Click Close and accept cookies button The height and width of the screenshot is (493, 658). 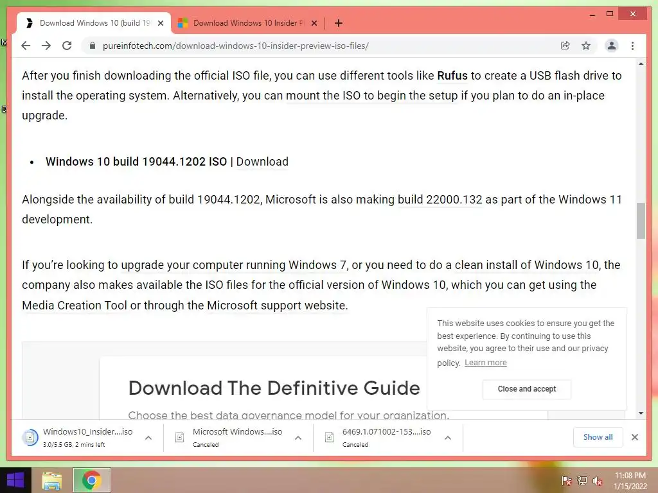527,389
